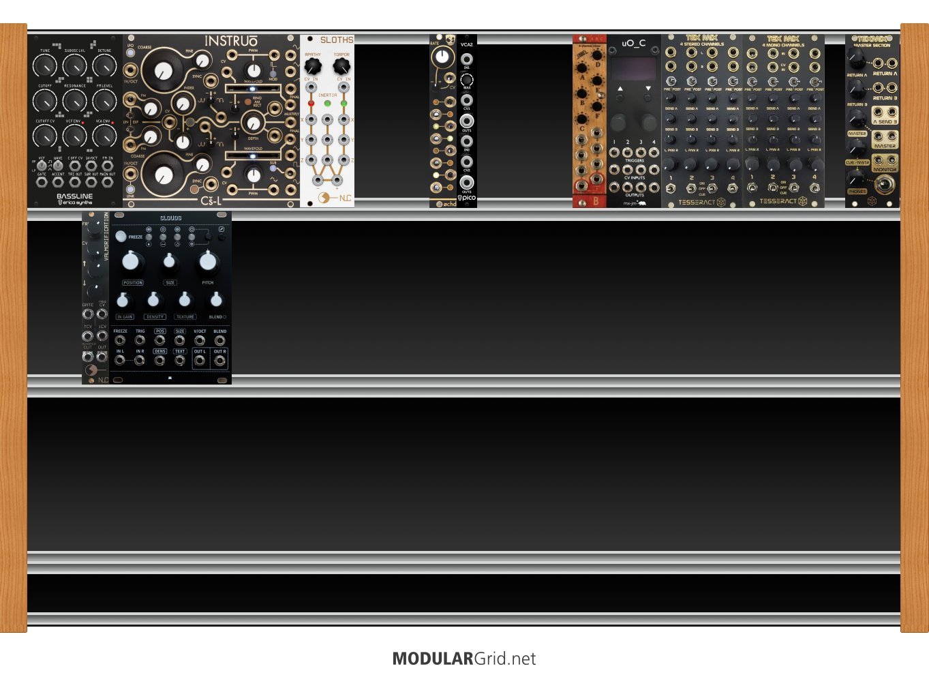Click the Clouds V/OCT jack

tap(200, 340)
